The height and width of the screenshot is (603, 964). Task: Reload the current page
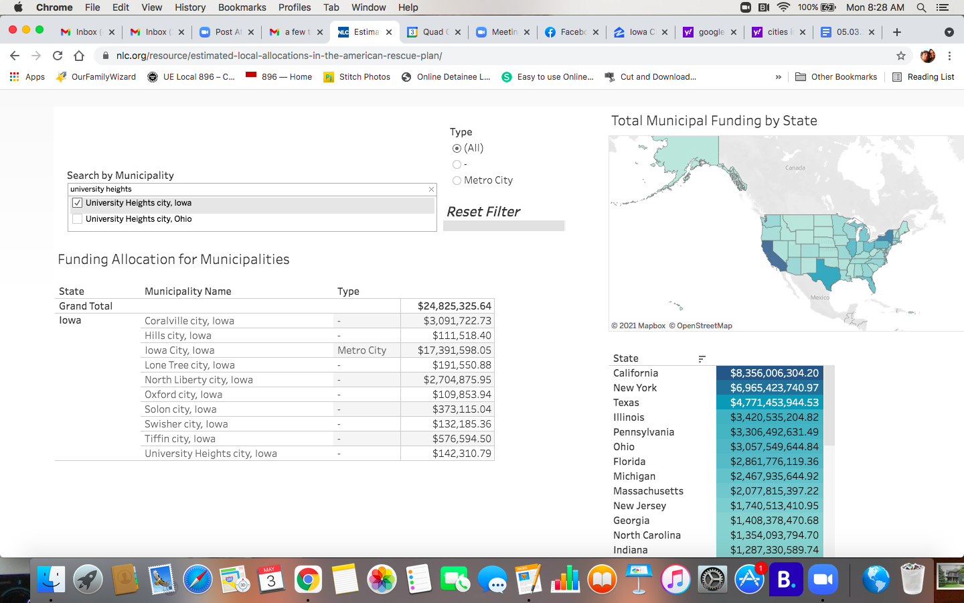[58, 56]
